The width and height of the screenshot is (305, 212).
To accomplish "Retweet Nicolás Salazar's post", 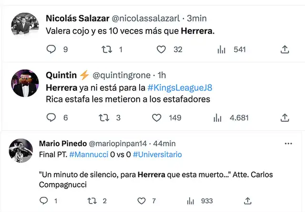I will point(107,49).
